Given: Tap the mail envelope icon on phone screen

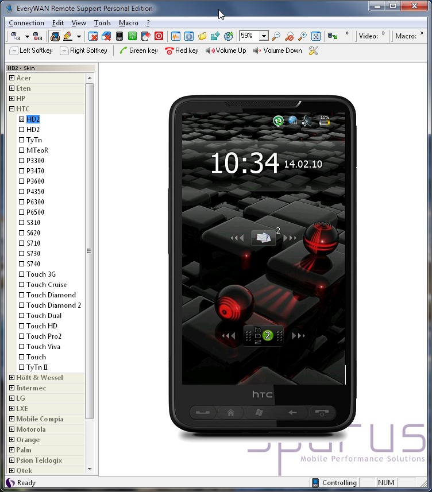Looking at the screenshot, I should coord(264,238).
